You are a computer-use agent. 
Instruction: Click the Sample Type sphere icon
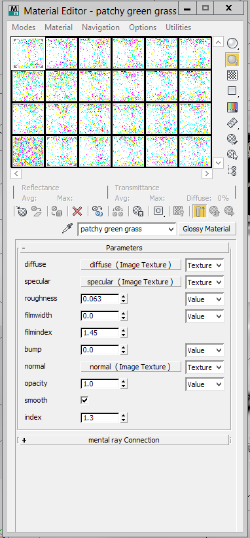click(232, 43)
